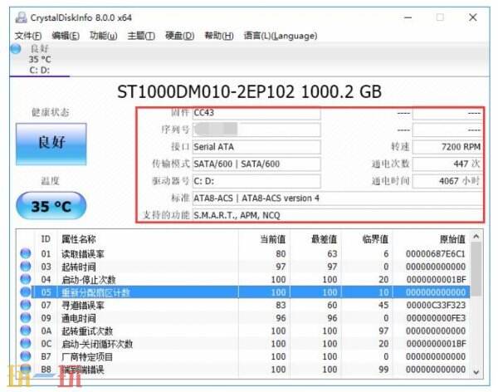Click the blue status orb beside the disk tab
The height and width of the screenshot is (392, 498).
16,49
